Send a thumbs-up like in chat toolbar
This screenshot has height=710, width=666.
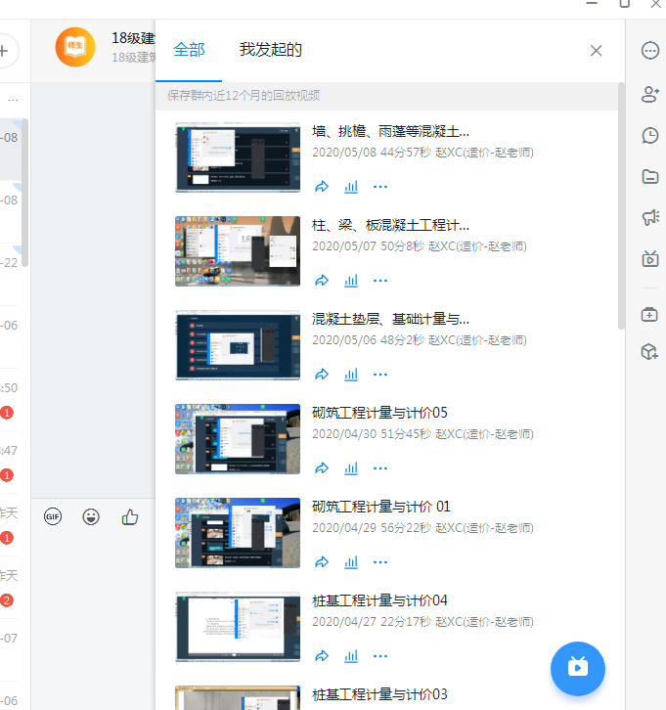click(130, 516)
